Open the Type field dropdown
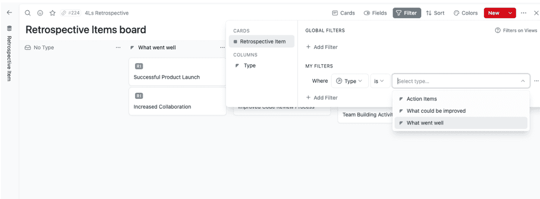540x199 pixels. [350, 81]
